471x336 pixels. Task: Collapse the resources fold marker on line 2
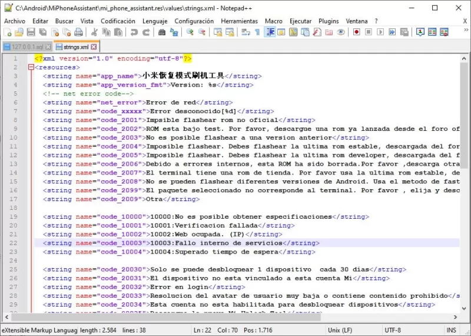tap(31, 67)
